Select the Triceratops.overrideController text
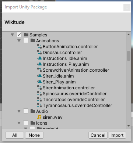Viewport: 133px width, 143px height. pos(74,100)
